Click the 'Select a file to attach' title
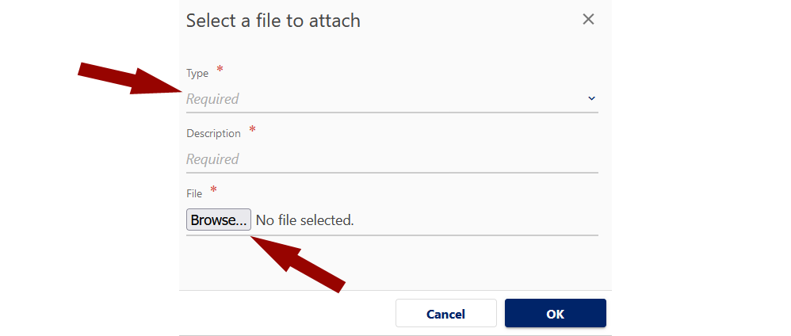 click(273, 21)
